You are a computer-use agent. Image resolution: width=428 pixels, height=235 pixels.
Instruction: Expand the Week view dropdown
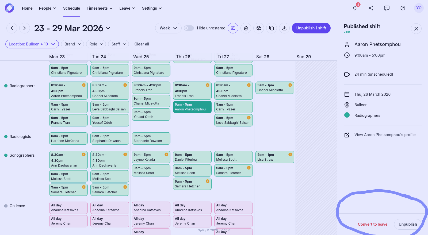click(x=168, y=28)
